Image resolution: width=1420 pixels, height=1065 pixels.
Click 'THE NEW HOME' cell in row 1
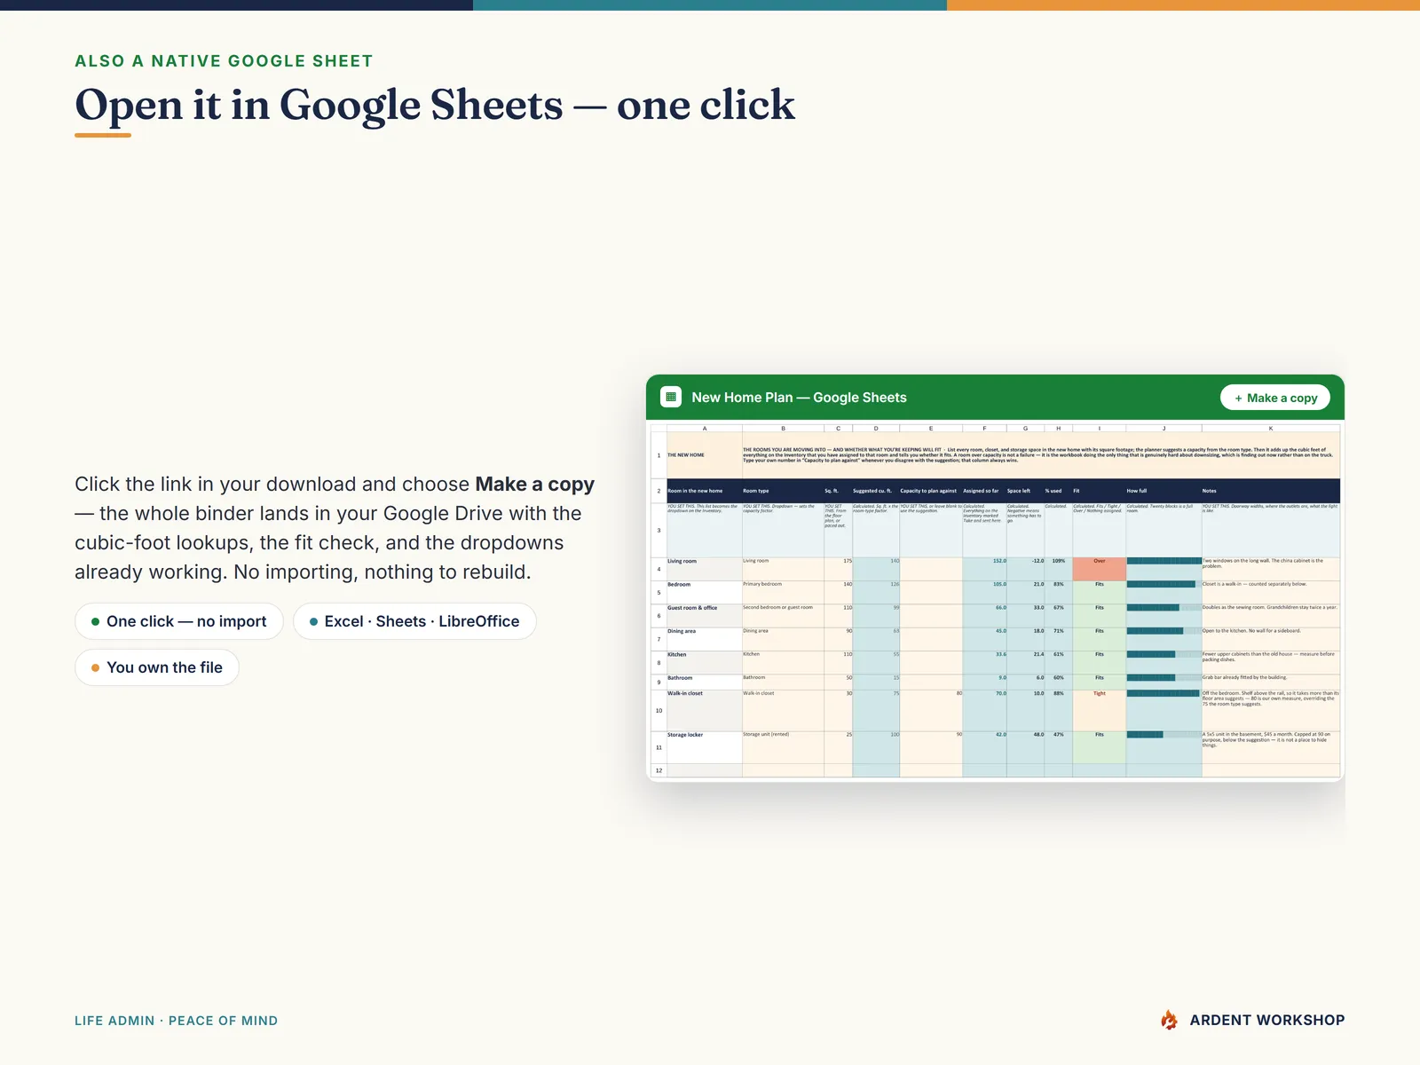click(x=705, y=455)
